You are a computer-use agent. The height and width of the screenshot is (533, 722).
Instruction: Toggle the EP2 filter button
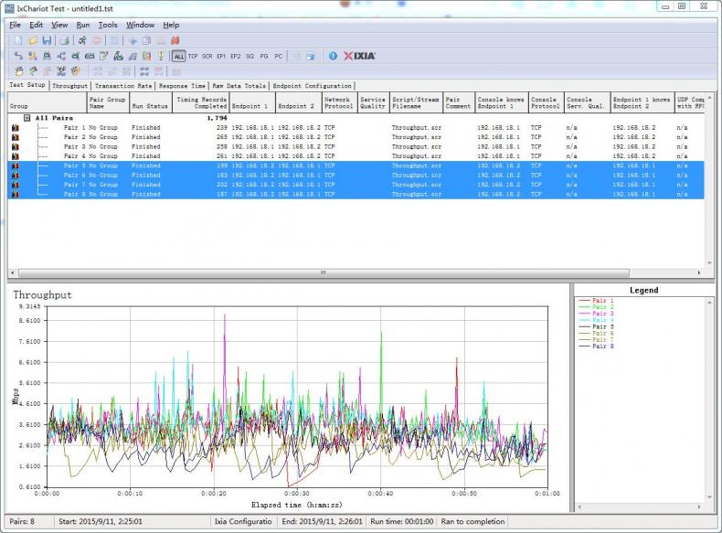pos(236,56)
